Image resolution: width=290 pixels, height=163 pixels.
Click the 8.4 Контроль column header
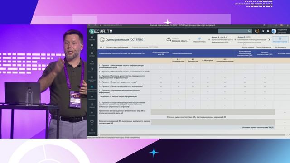click(208, 60)
